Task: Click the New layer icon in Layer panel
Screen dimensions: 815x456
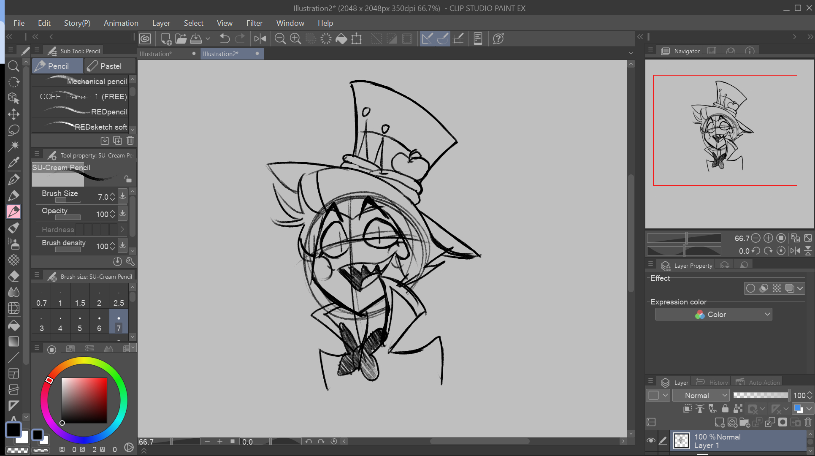Action: (719, 422)
